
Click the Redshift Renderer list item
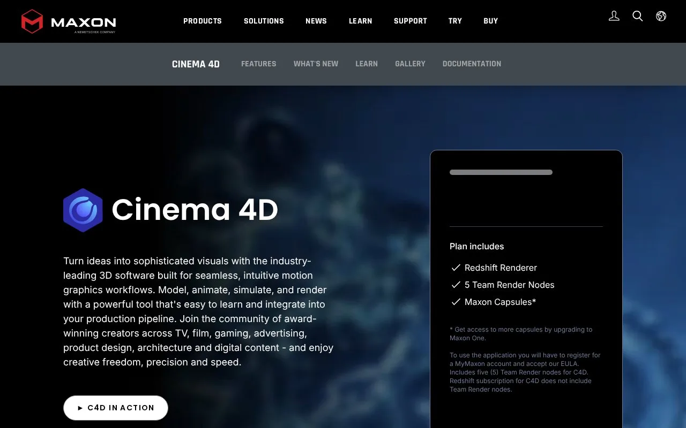click(494, 267)
